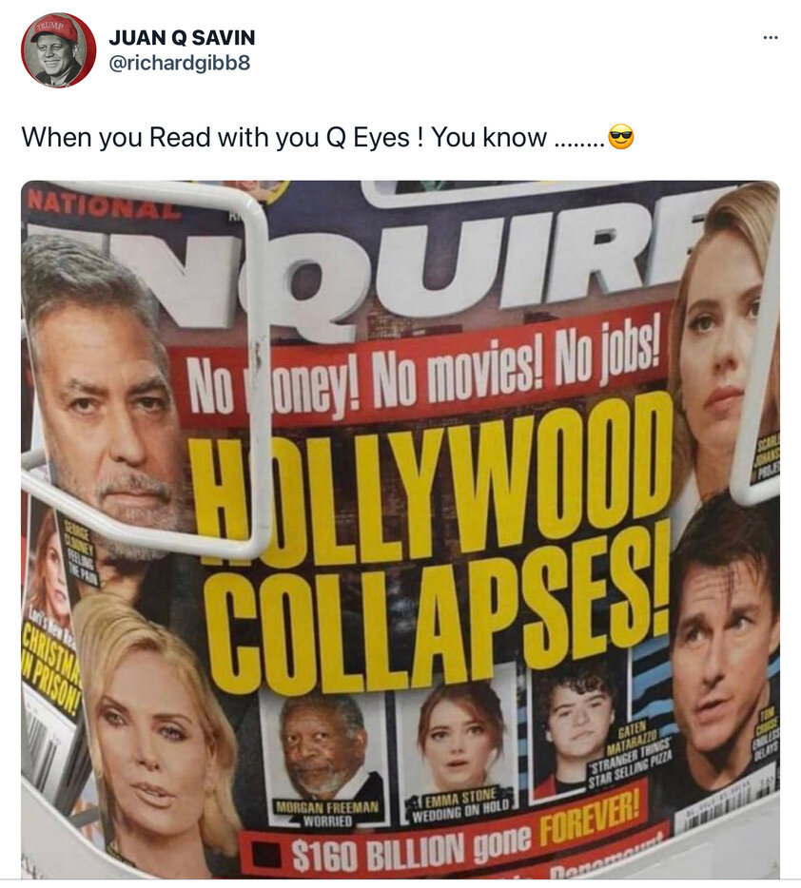Open the JUAN Q SAVIN profile name
Screen dimensions: 801x888
click(x=182, y=38)
